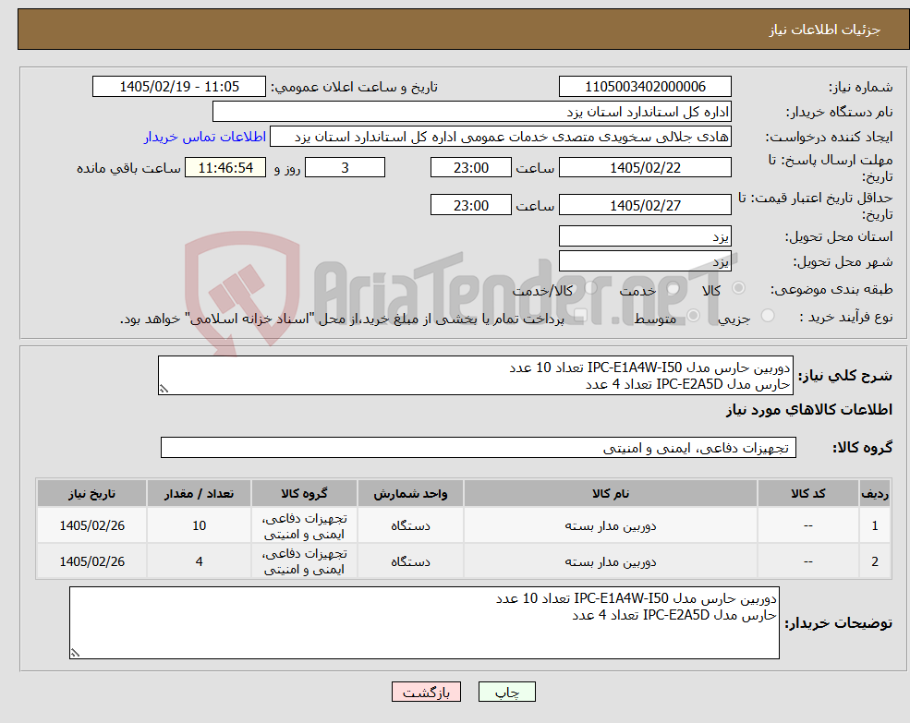910x723 pixels.
Task: Click the price validity time 23:00 field
Action: tap(470, 205)
